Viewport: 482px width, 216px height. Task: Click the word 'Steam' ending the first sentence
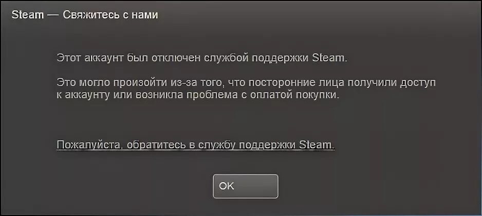tap(329, 58)
